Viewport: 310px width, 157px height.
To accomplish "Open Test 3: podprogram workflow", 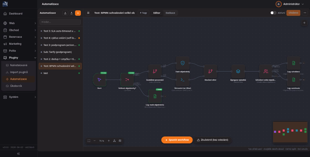I will 60,45.
